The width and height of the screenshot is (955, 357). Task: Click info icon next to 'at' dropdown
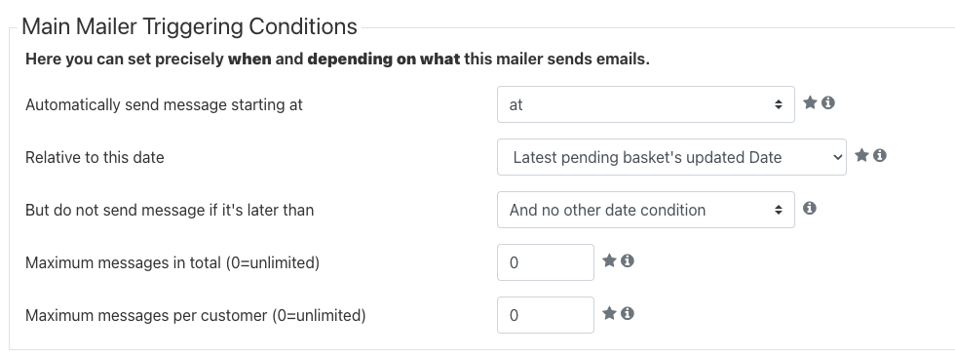click(x=827, y=103)
